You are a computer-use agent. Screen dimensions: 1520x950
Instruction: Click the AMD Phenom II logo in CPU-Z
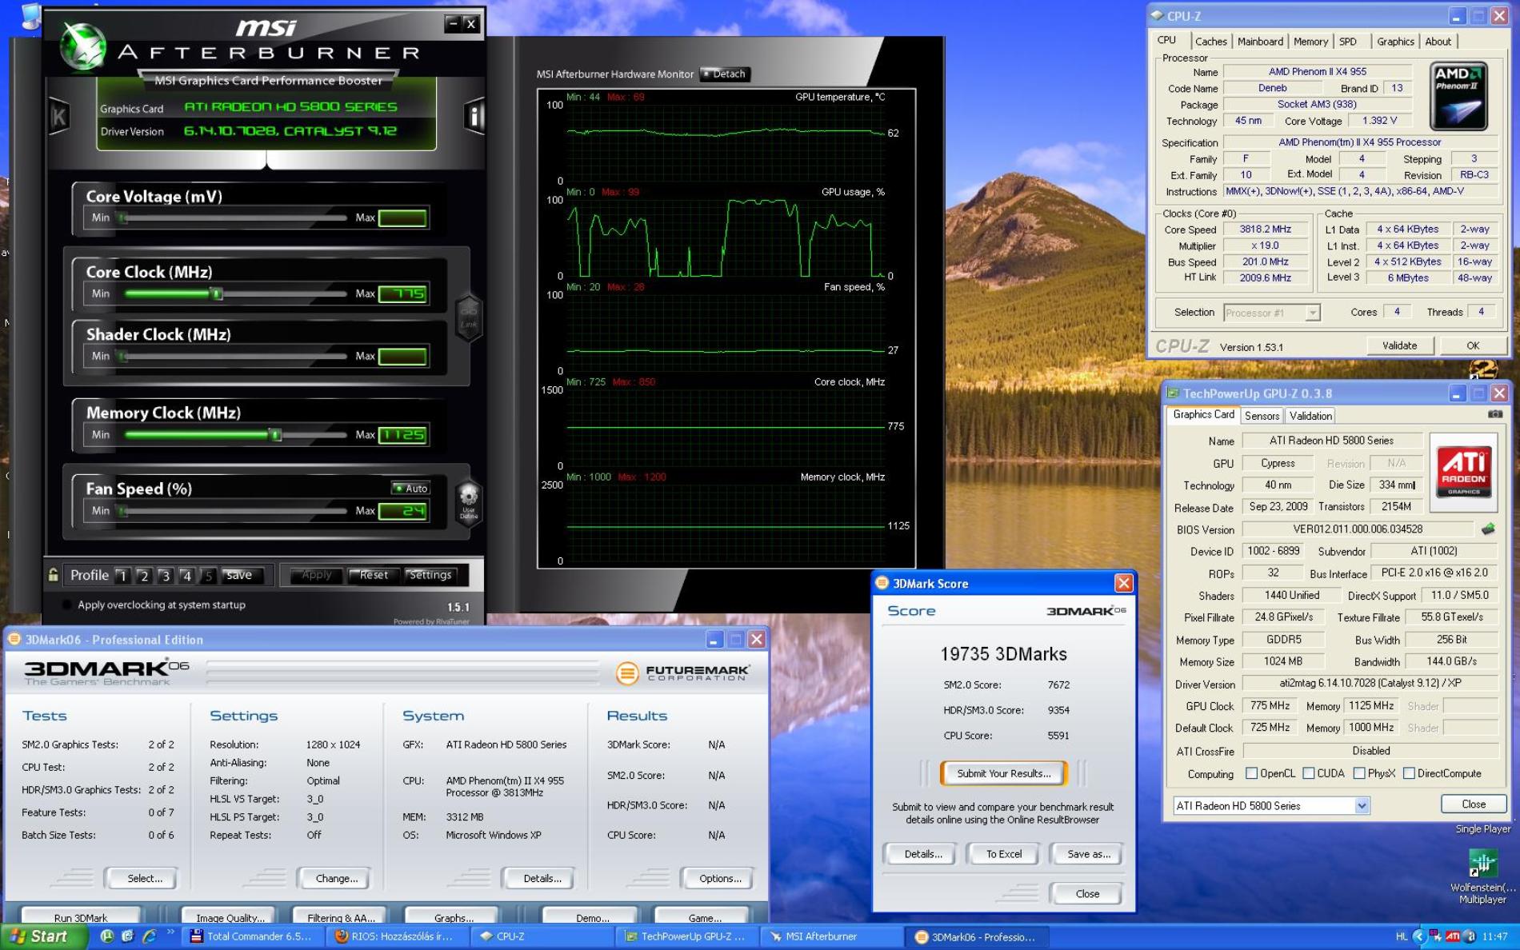[x=1458, y=95]
